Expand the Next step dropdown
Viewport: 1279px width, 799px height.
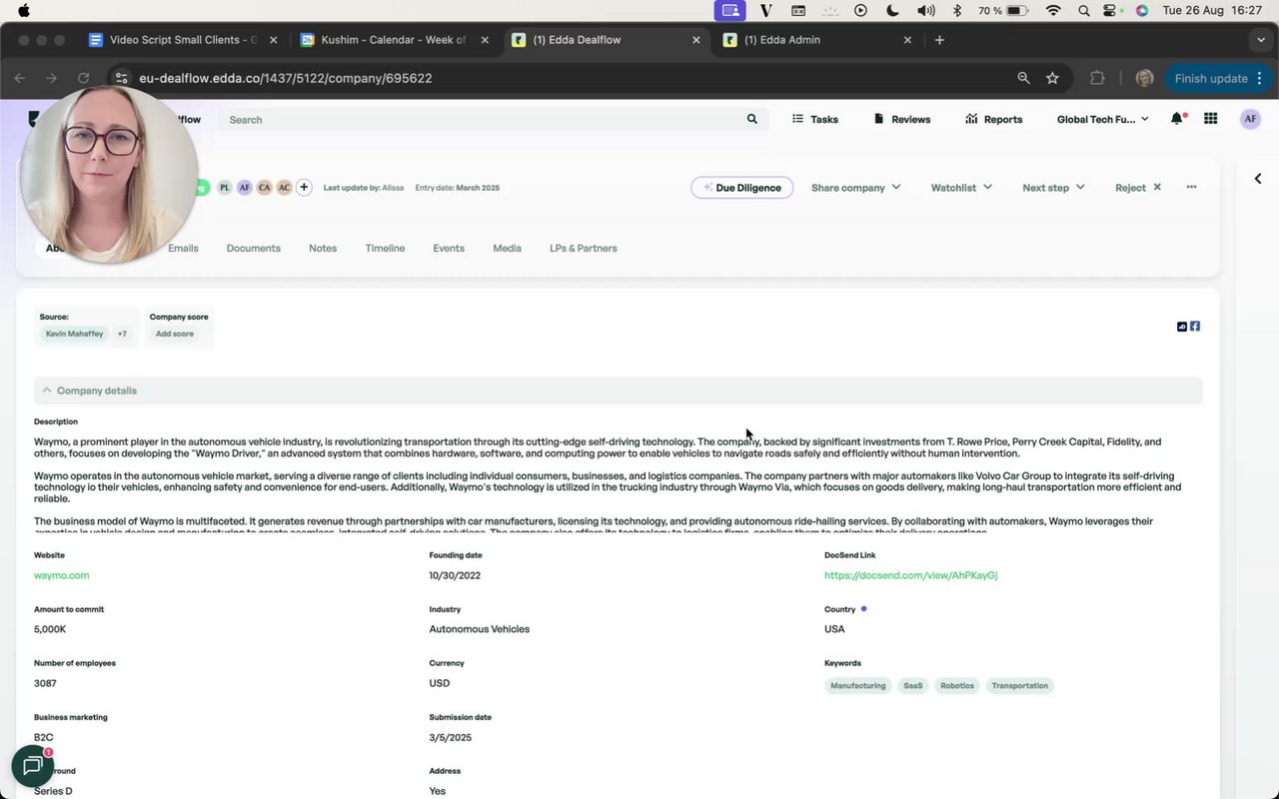click(x=1053, y=188)
